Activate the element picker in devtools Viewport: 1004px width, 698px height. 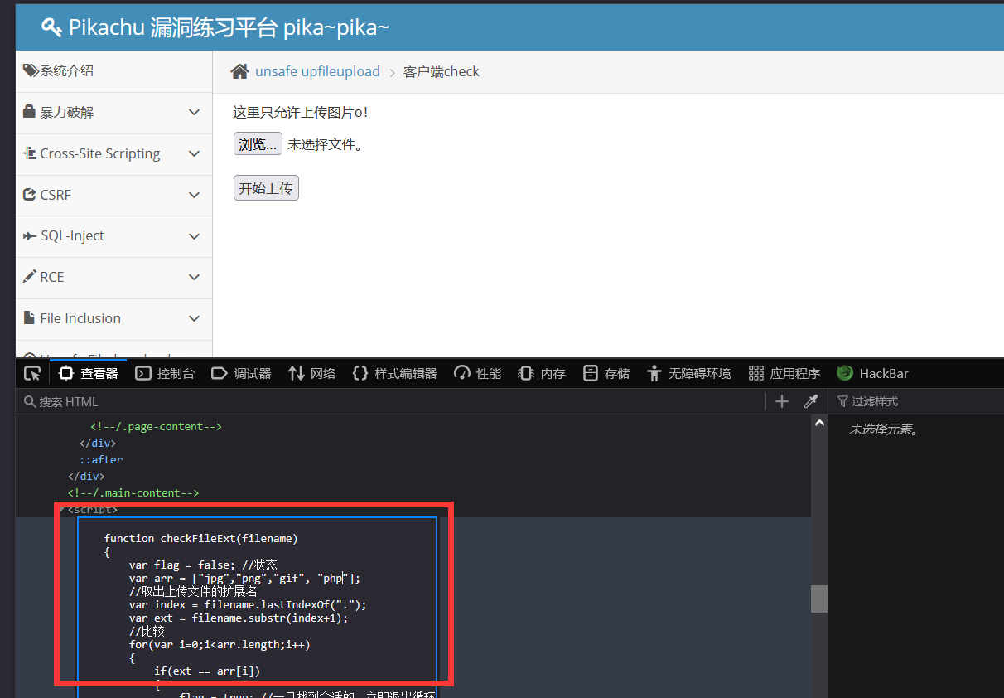pos(32,373)
